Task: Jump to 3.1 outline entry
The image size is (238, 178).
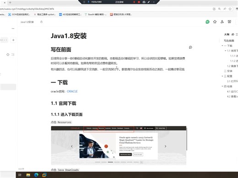Action: 233,81
